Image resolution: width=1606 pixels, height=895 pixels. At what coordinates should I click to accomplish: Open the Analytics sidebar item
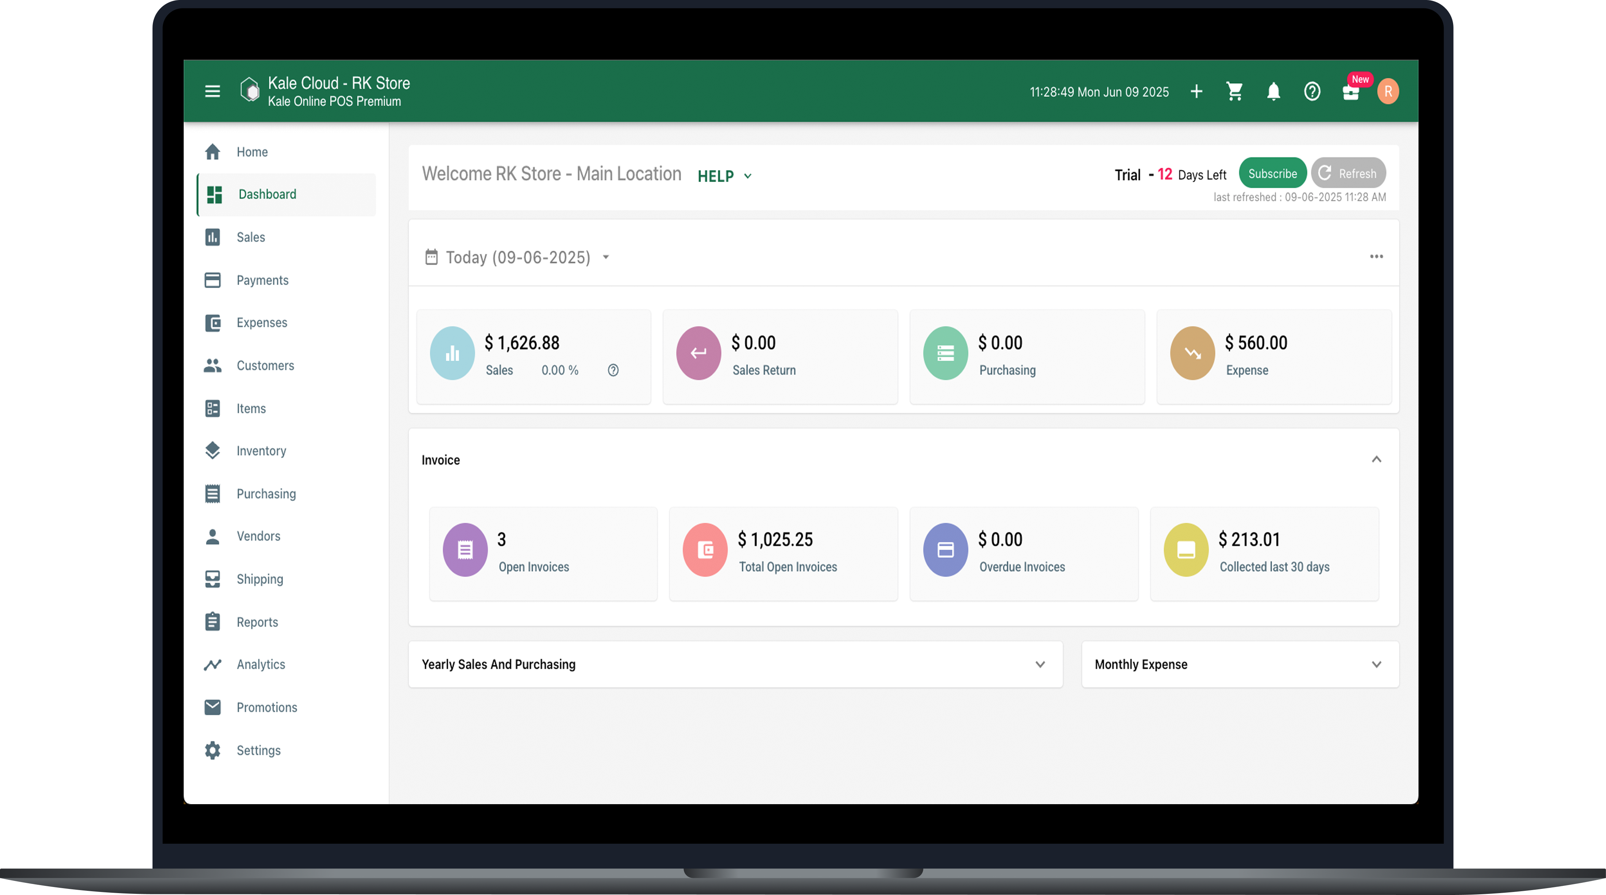coord(261,665)
